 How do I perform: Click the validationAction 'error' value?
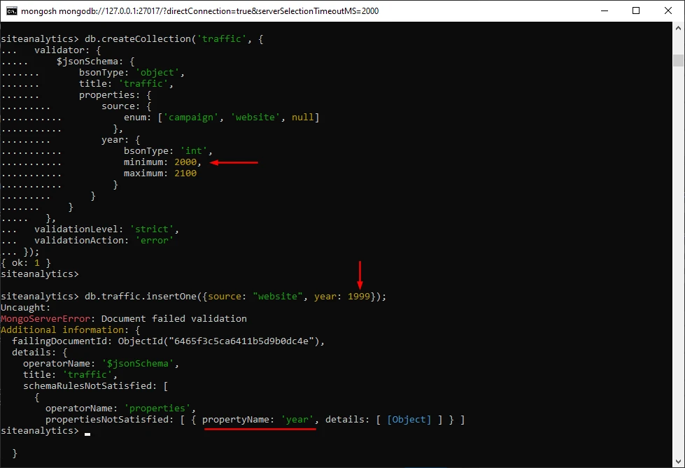(x=154, y=241)
